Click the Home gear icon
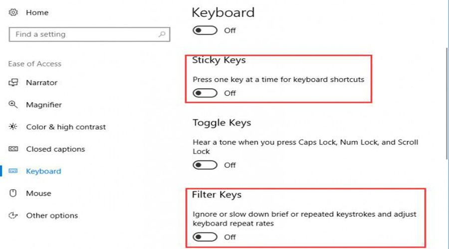The width and height of the screenshot is (449, 249). point(13,11)
